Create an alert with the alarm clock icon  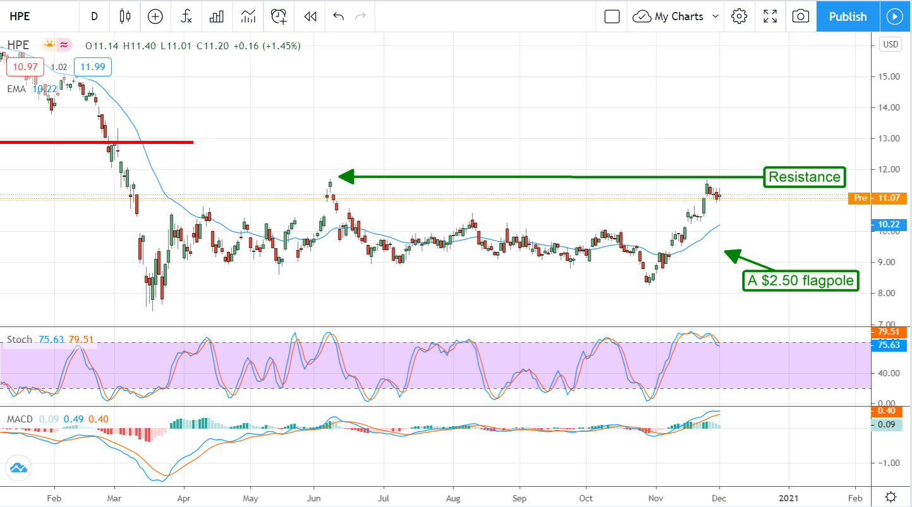279,16
